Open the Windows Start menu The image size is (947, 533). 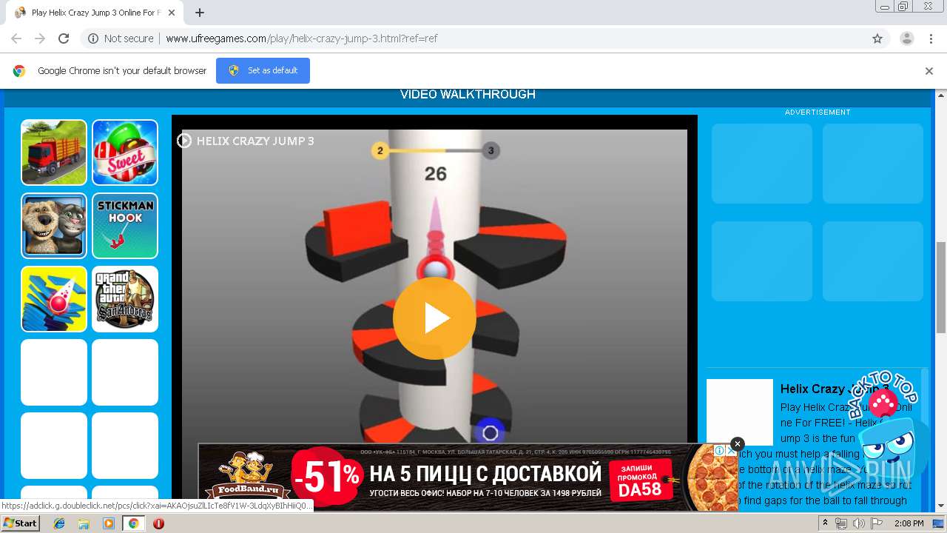pyautogui.click(x=20, y=523)
